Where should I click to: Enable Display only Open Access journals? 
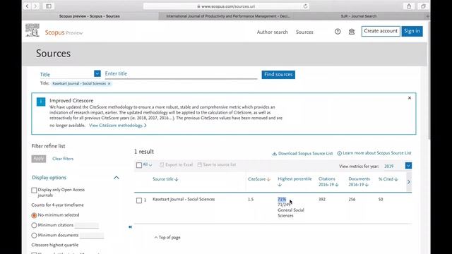[x=34, y=190]
